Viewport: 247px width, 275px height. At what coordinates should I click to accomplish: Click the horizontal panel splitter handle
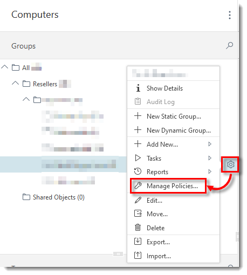click(x=118, y=254)
